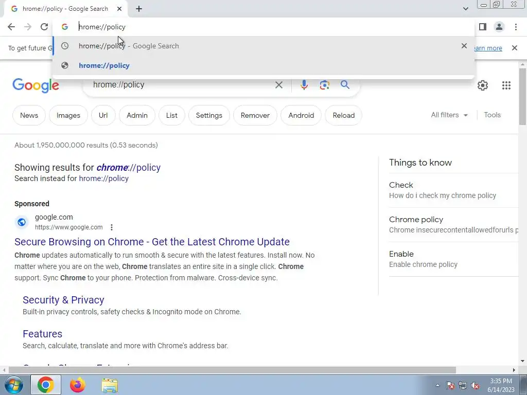Viewport: 527px width, 395px height.
Task: Open Windows Explorer from the taskbar
Action: tap(110, 386)
